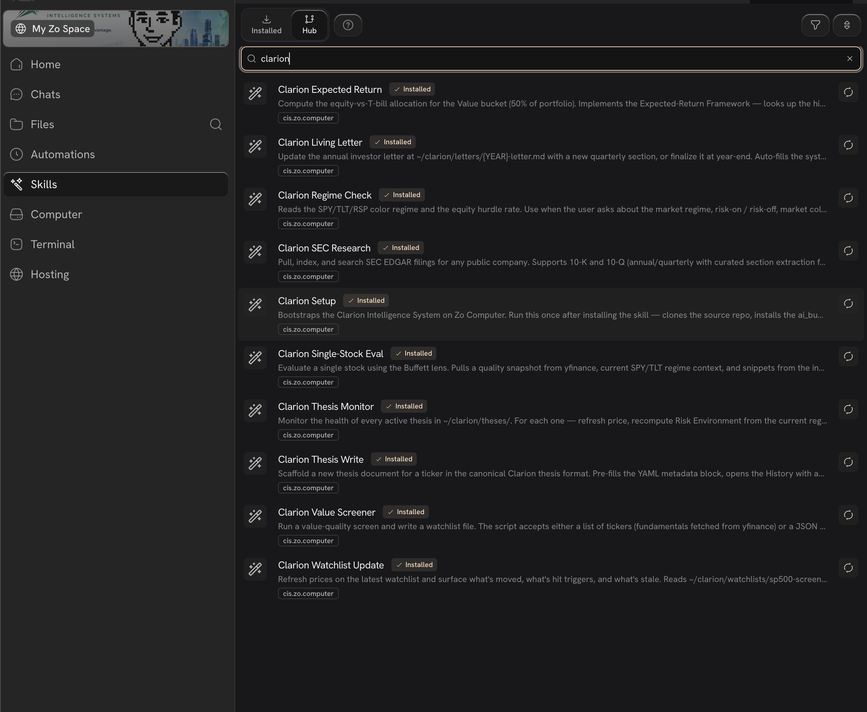The image size is (867, 712).
Task: Refresh the Clarion Single-Stock Eval skill
Action: click(x=848, y=356)
